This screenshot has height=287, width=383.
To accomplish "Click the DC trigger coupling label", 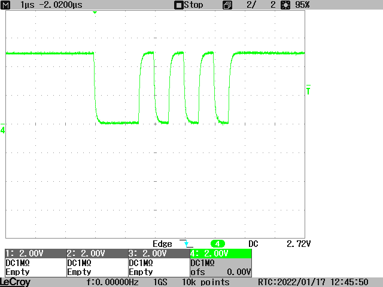I will coord(253,244).
